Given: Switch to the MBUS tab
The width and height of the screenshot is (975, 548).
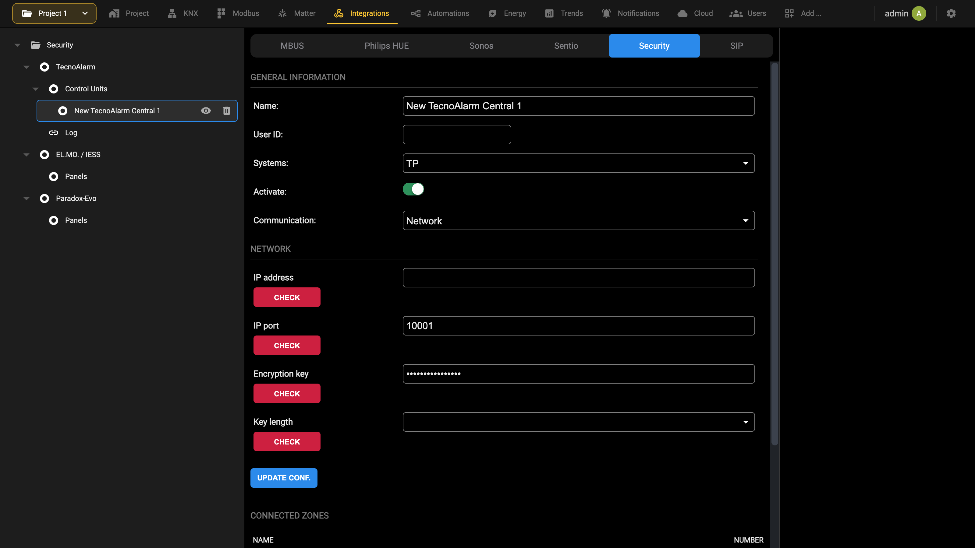Looking at the screenshot, I should (x=292, y=46).
